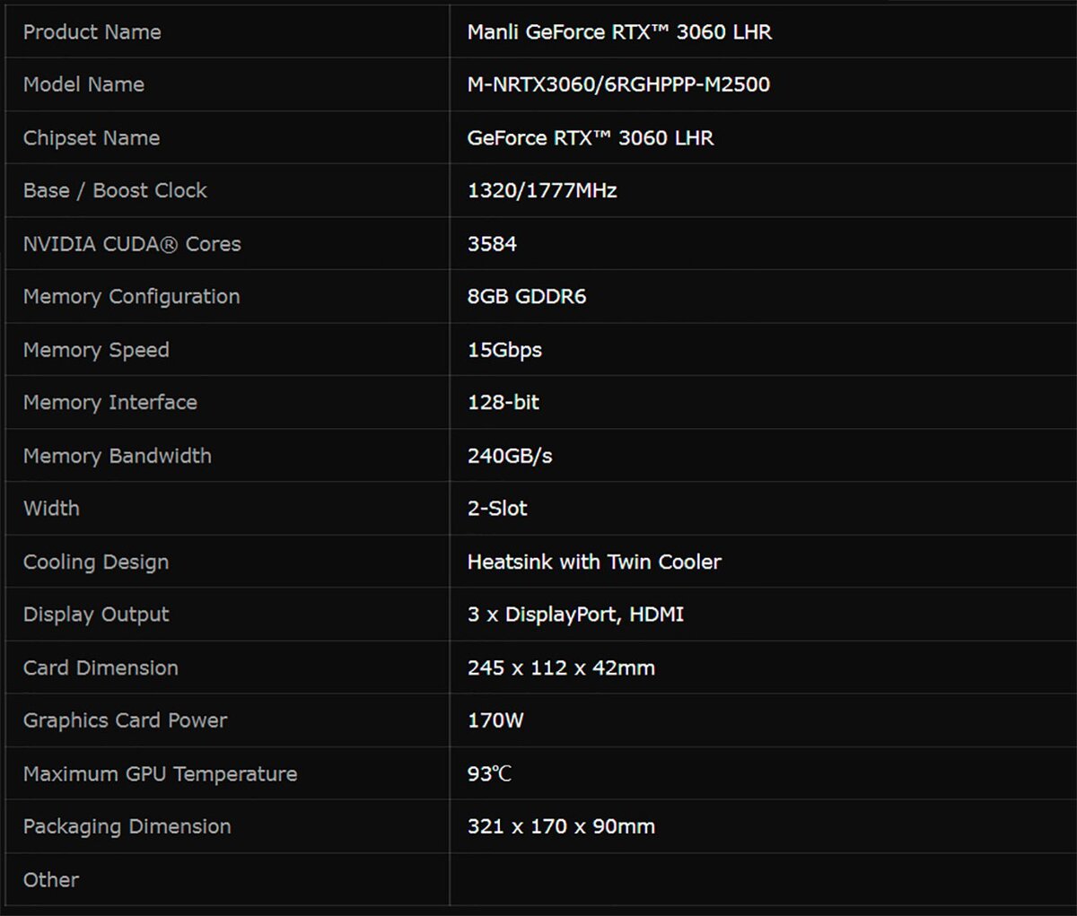Click the 'Memory Configuration' label
Image resolution: width=1077 pixels, height=916 pixels.
click(132, 297)
